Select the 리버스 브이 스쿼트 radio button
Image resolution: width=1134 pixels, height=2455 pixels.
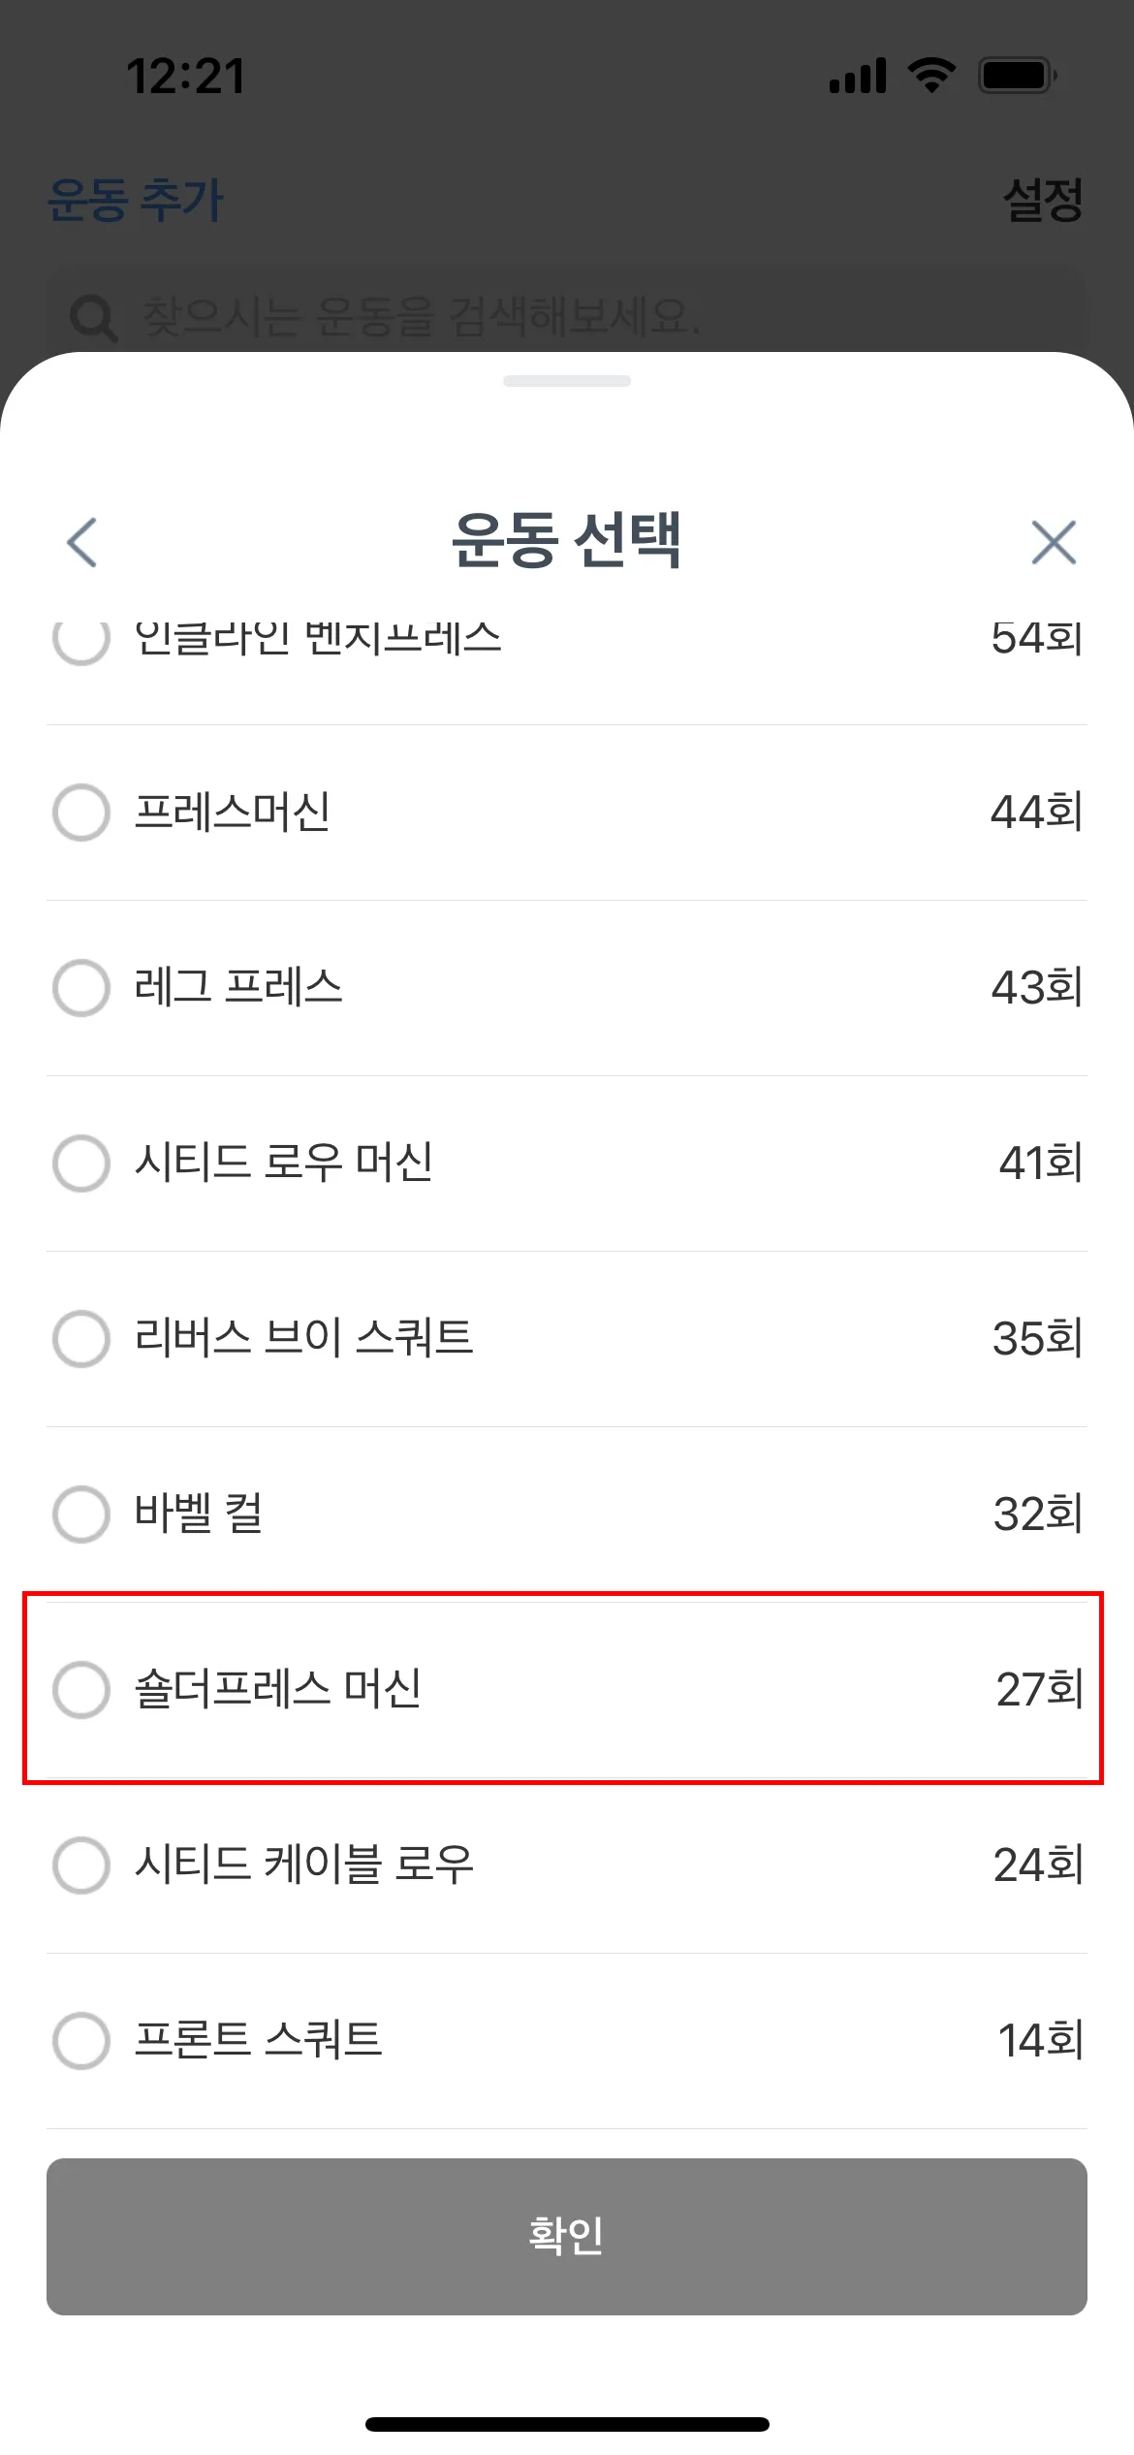(x=81, y=1339)
